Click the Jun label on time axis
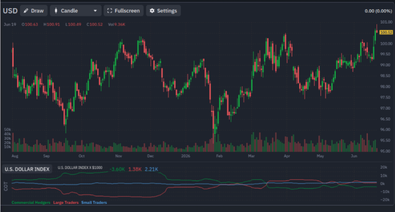 click(354, 156)
